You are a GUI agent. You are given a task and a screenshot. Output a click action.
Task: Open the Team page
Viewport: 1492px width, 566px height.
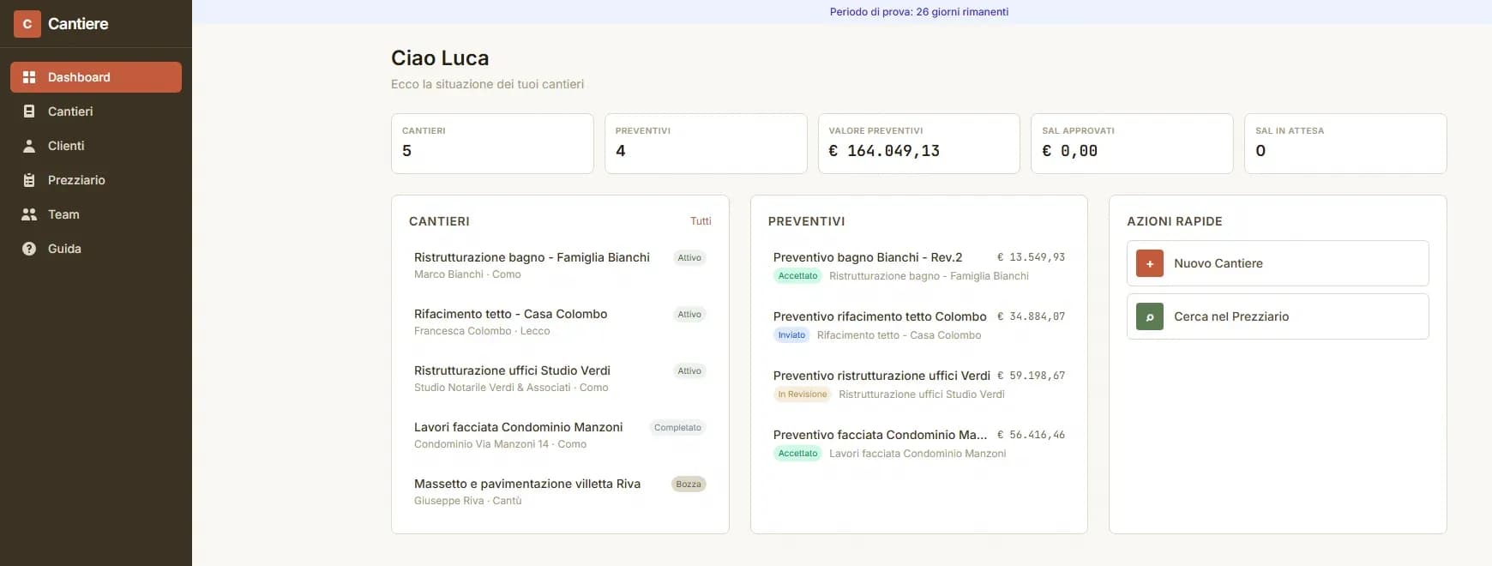point(96,214)
